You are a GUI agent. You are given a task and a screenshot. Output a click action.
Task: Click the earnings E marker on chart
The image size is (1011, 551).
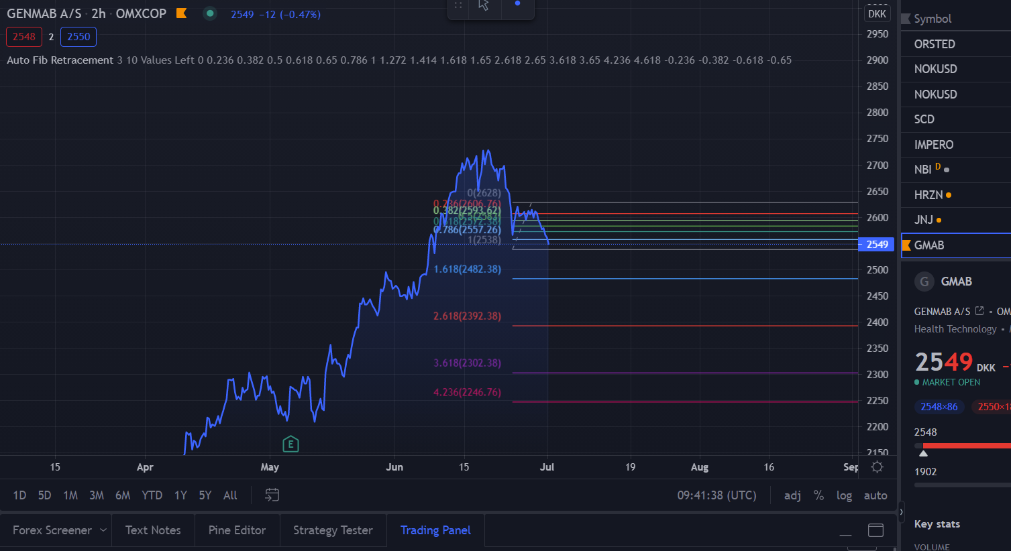pos(290,444)
